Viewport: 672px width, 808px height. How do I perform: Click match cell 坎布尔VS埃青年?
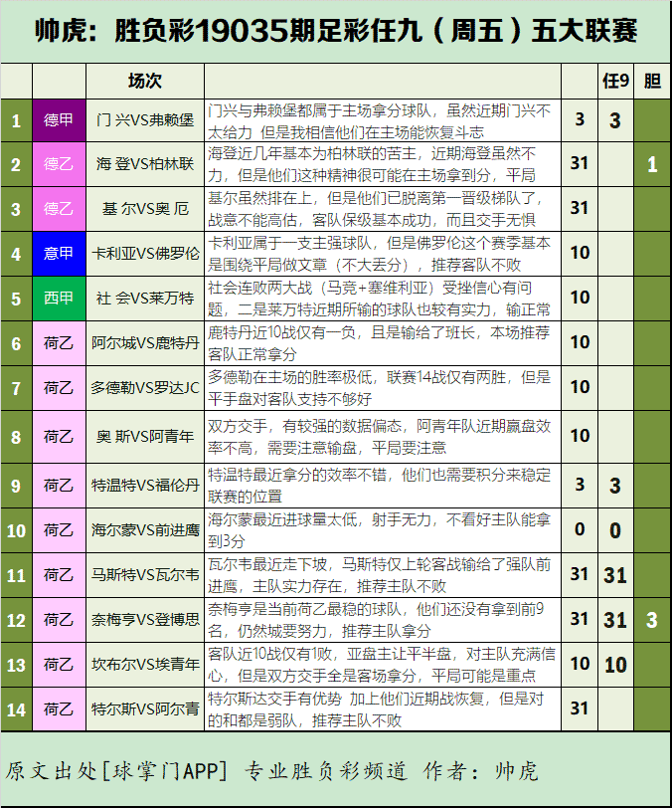pos(145,665)
